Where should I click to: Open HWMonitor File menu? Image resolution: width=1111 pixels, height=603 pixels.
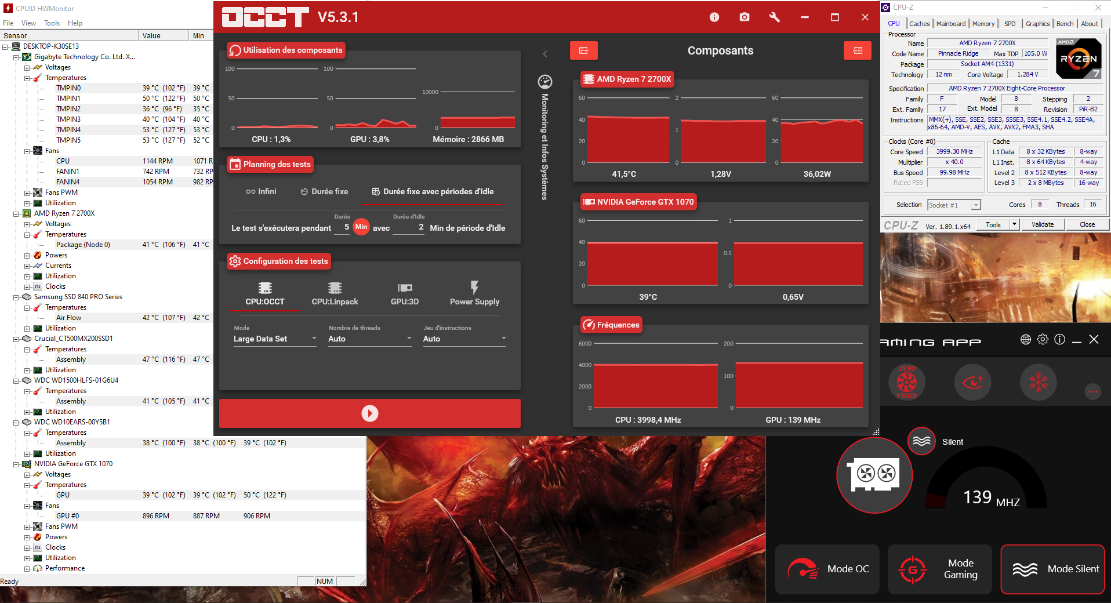coord(8,23)
